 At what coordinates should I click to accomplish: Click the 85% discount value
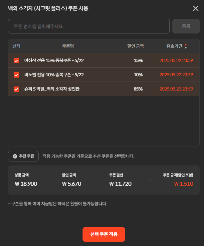pyautogui.click(x=138, y=89)
